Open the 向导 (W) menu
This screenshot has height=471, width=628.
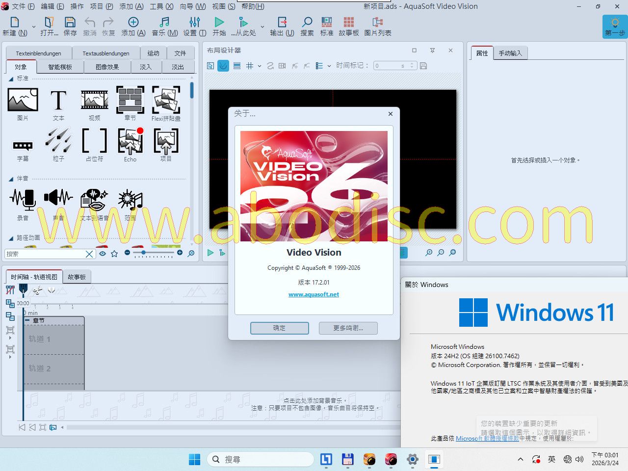pyautogui.click(x=192, y=6)
